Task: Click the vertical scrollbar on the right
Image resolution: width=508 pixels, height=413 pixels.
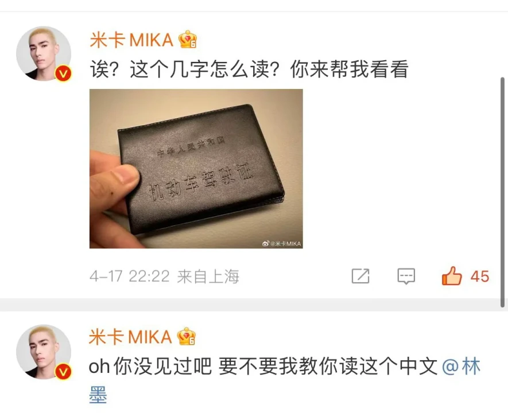Action: tap(502, 192)
